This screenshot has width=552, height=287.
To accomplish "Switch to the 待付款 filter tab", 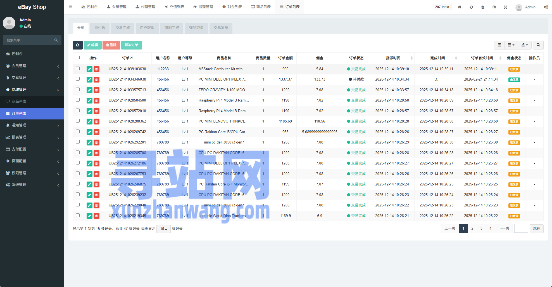I will [100, 28].
